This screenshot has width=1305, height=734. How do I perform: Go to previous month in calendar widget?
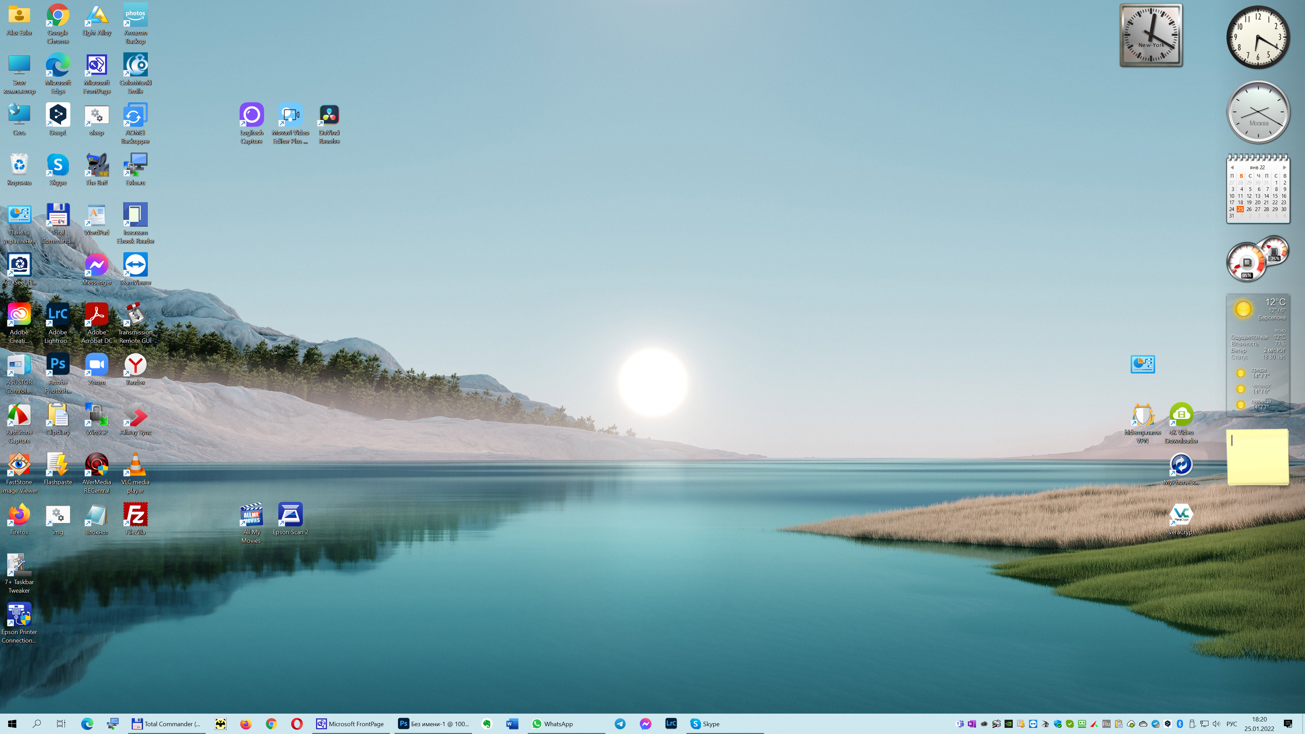tap(1232, 167)
